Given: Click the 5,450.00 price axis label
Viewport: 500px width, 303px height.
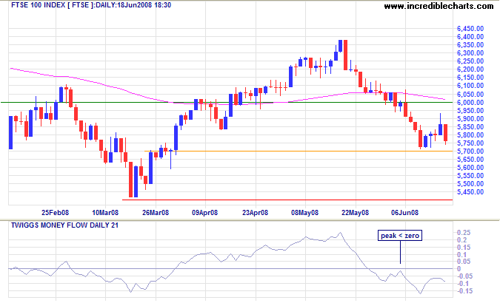Looking at the screenshot, I should point(470,192).
